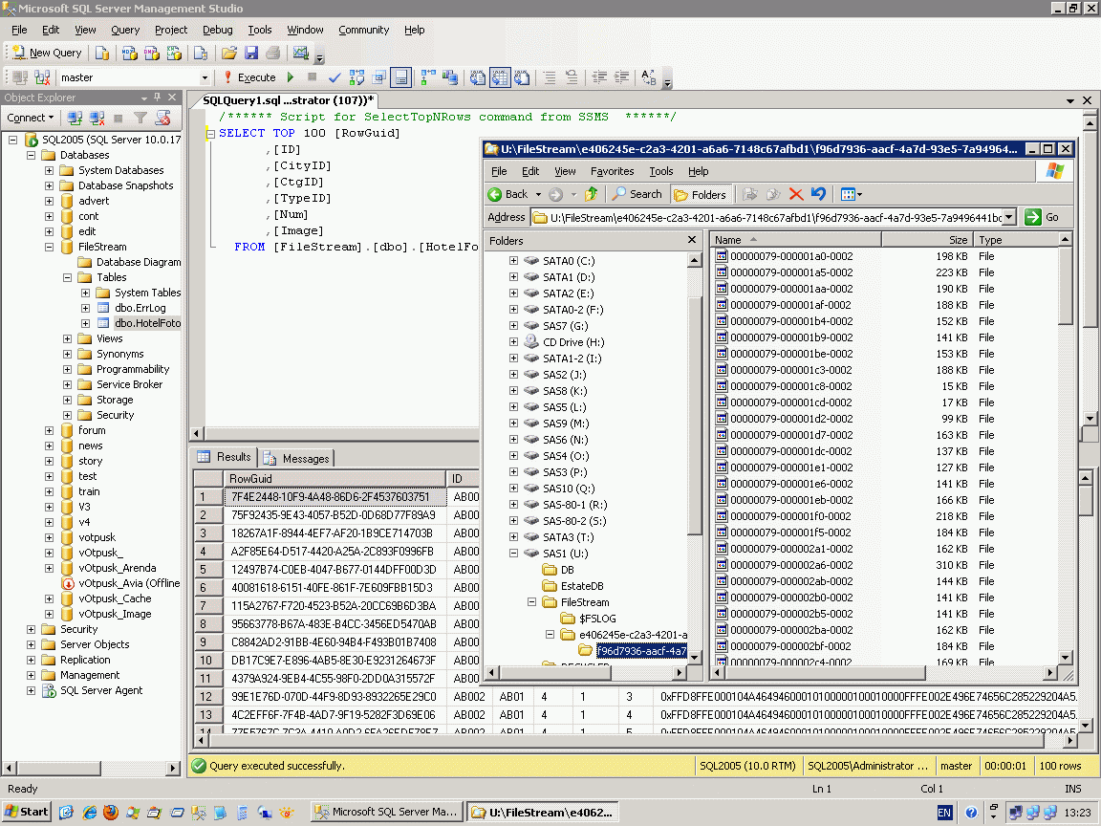The width and height of the screenshot is (1101, 826).
Task: Collapse the FileStream database node
Action: pos(50,247)
